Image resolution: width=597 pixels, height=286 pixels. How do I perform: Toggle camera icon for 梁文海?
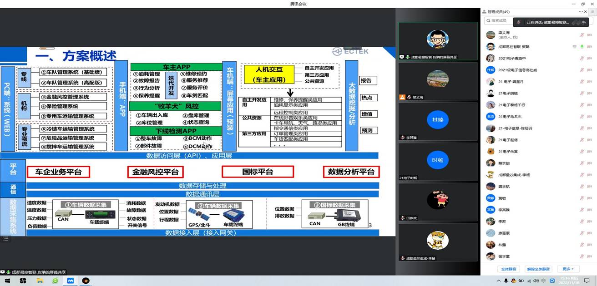tap(590, 35)
